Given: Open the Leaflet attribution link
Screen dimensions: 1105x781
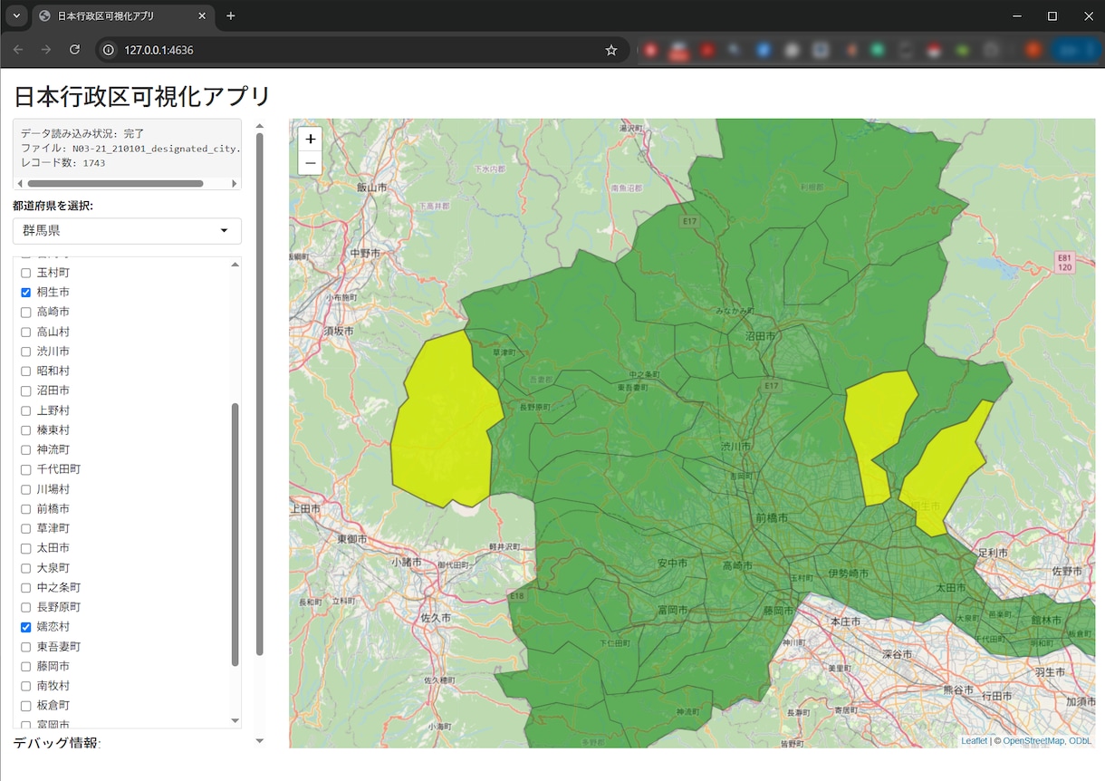Looking at the screenshot, I should (x=974, y=741).
